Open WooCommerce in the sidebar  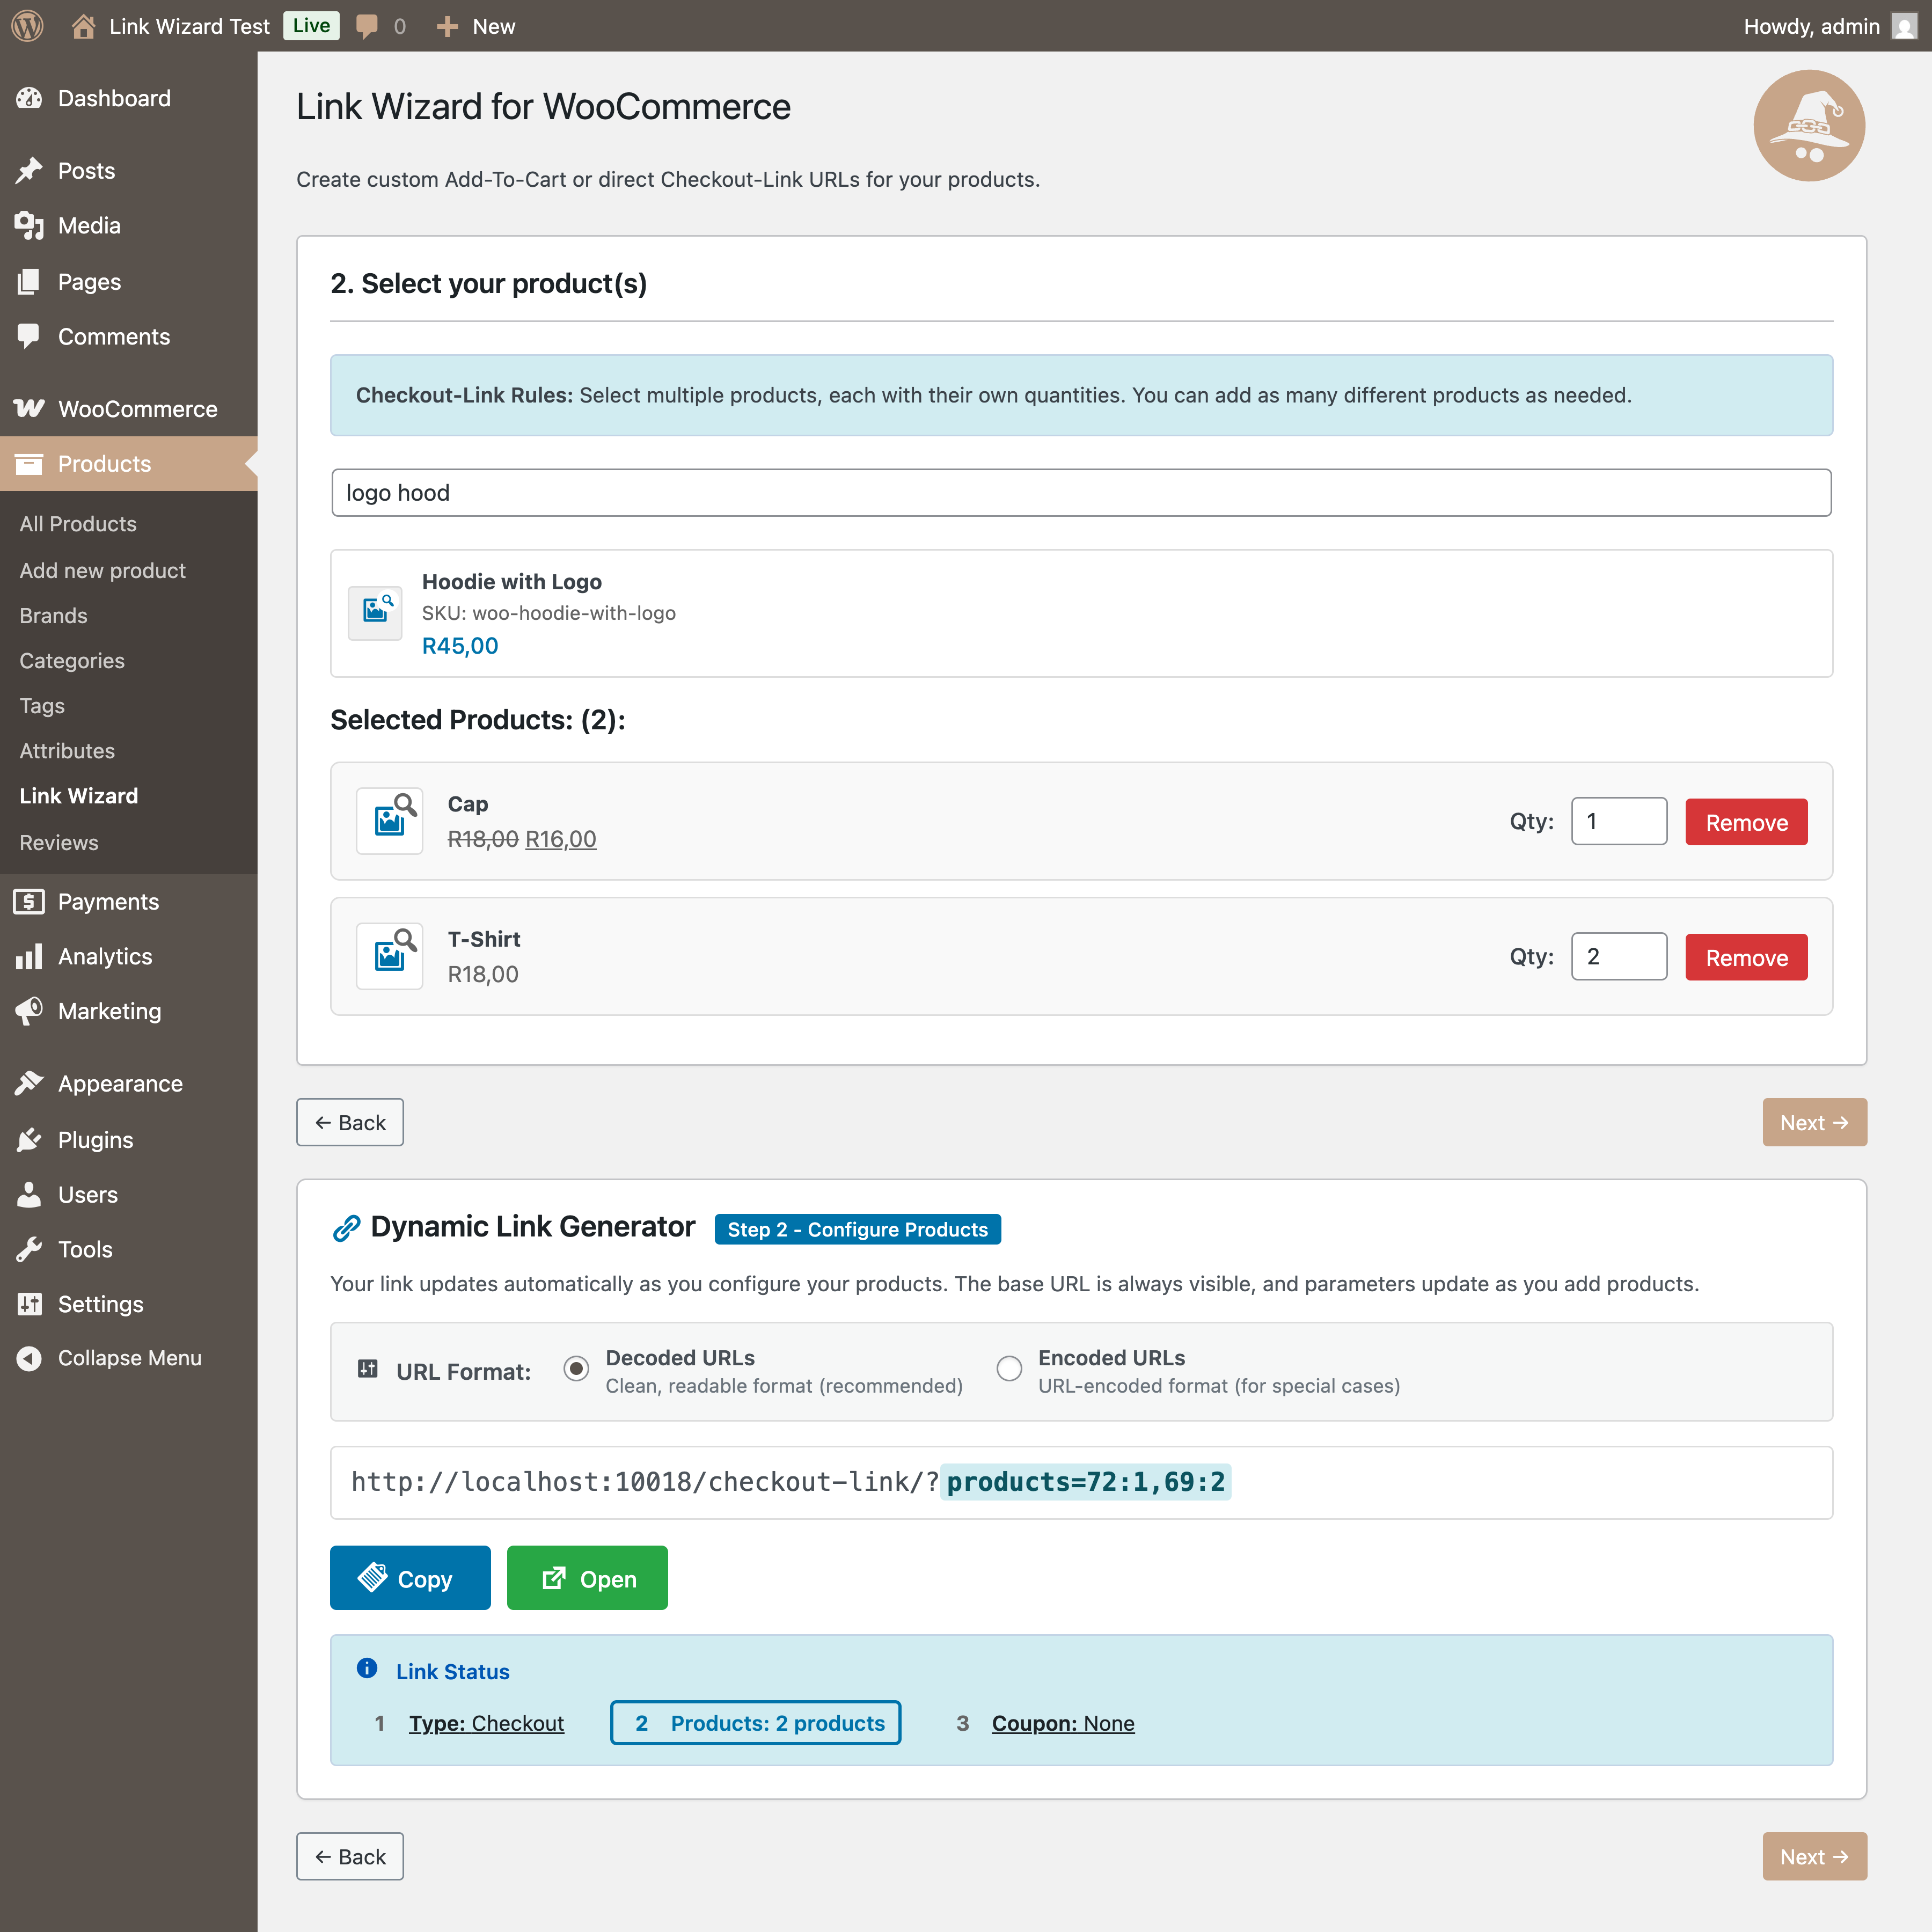pyautogui.click(x=137, y=409)
